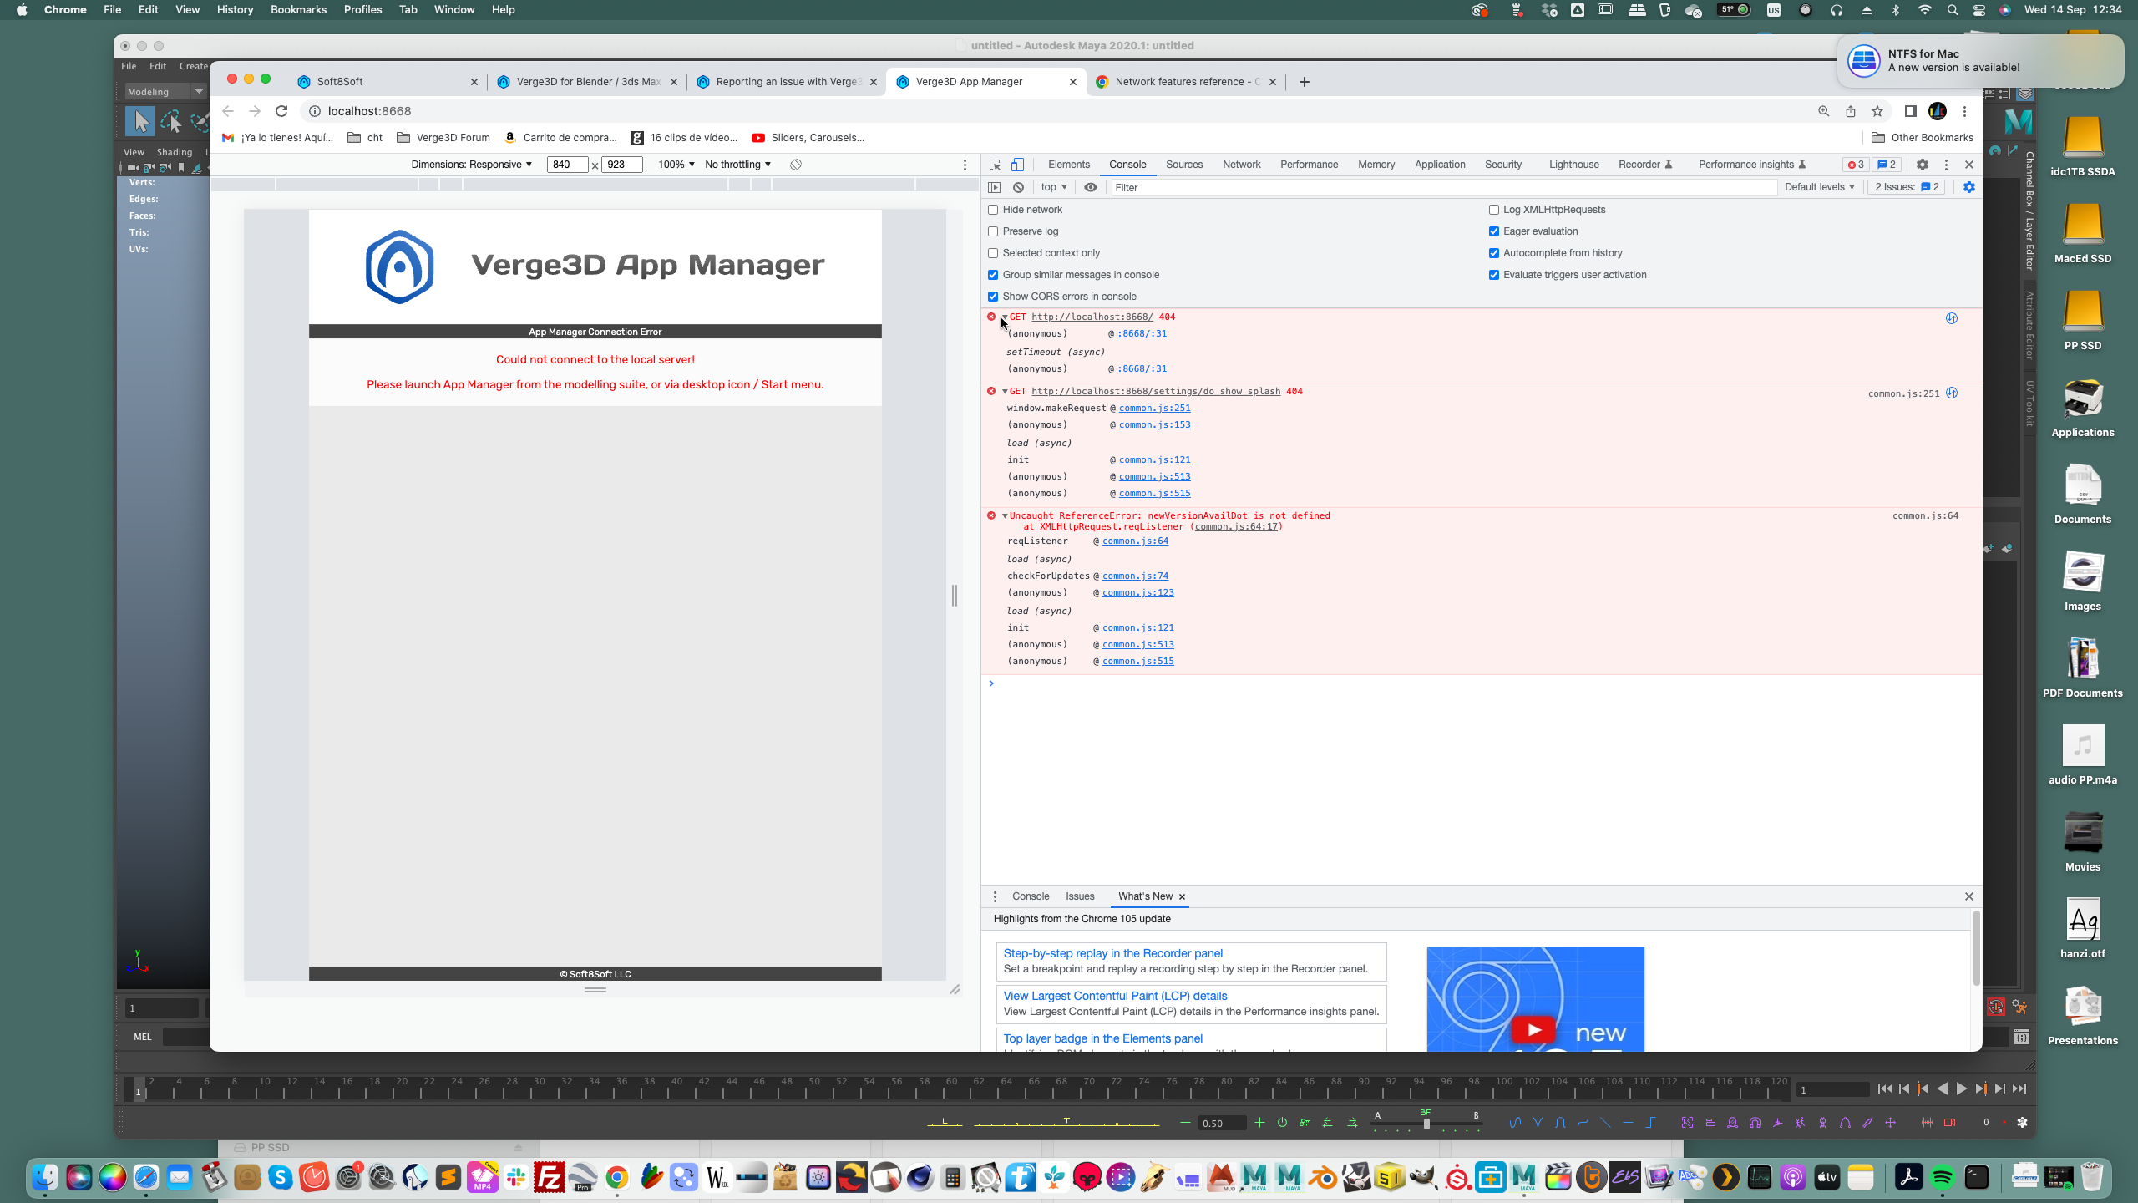The image size is (2138, 1203).
Task: Click the red error count badge
Action: tap(1856, 165)
